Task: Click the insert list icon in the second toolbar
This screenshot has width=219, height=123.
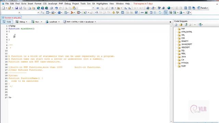Action: coord(155,13)
